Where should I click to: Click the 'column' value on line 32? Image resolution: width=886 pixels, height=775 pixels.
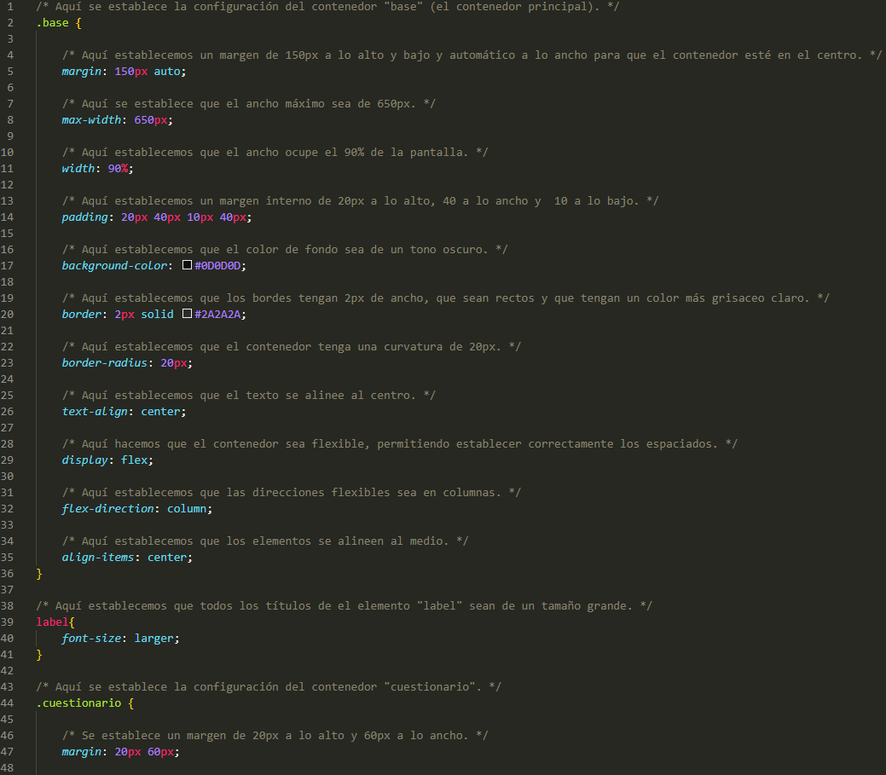[187, 508]
